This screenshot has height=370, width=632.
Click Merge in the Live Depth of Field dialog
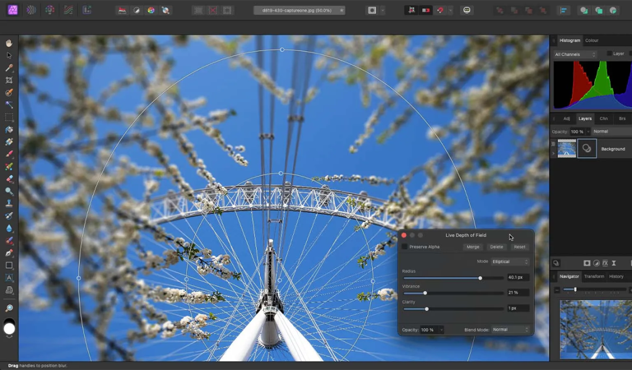click(x=473, y=247)
